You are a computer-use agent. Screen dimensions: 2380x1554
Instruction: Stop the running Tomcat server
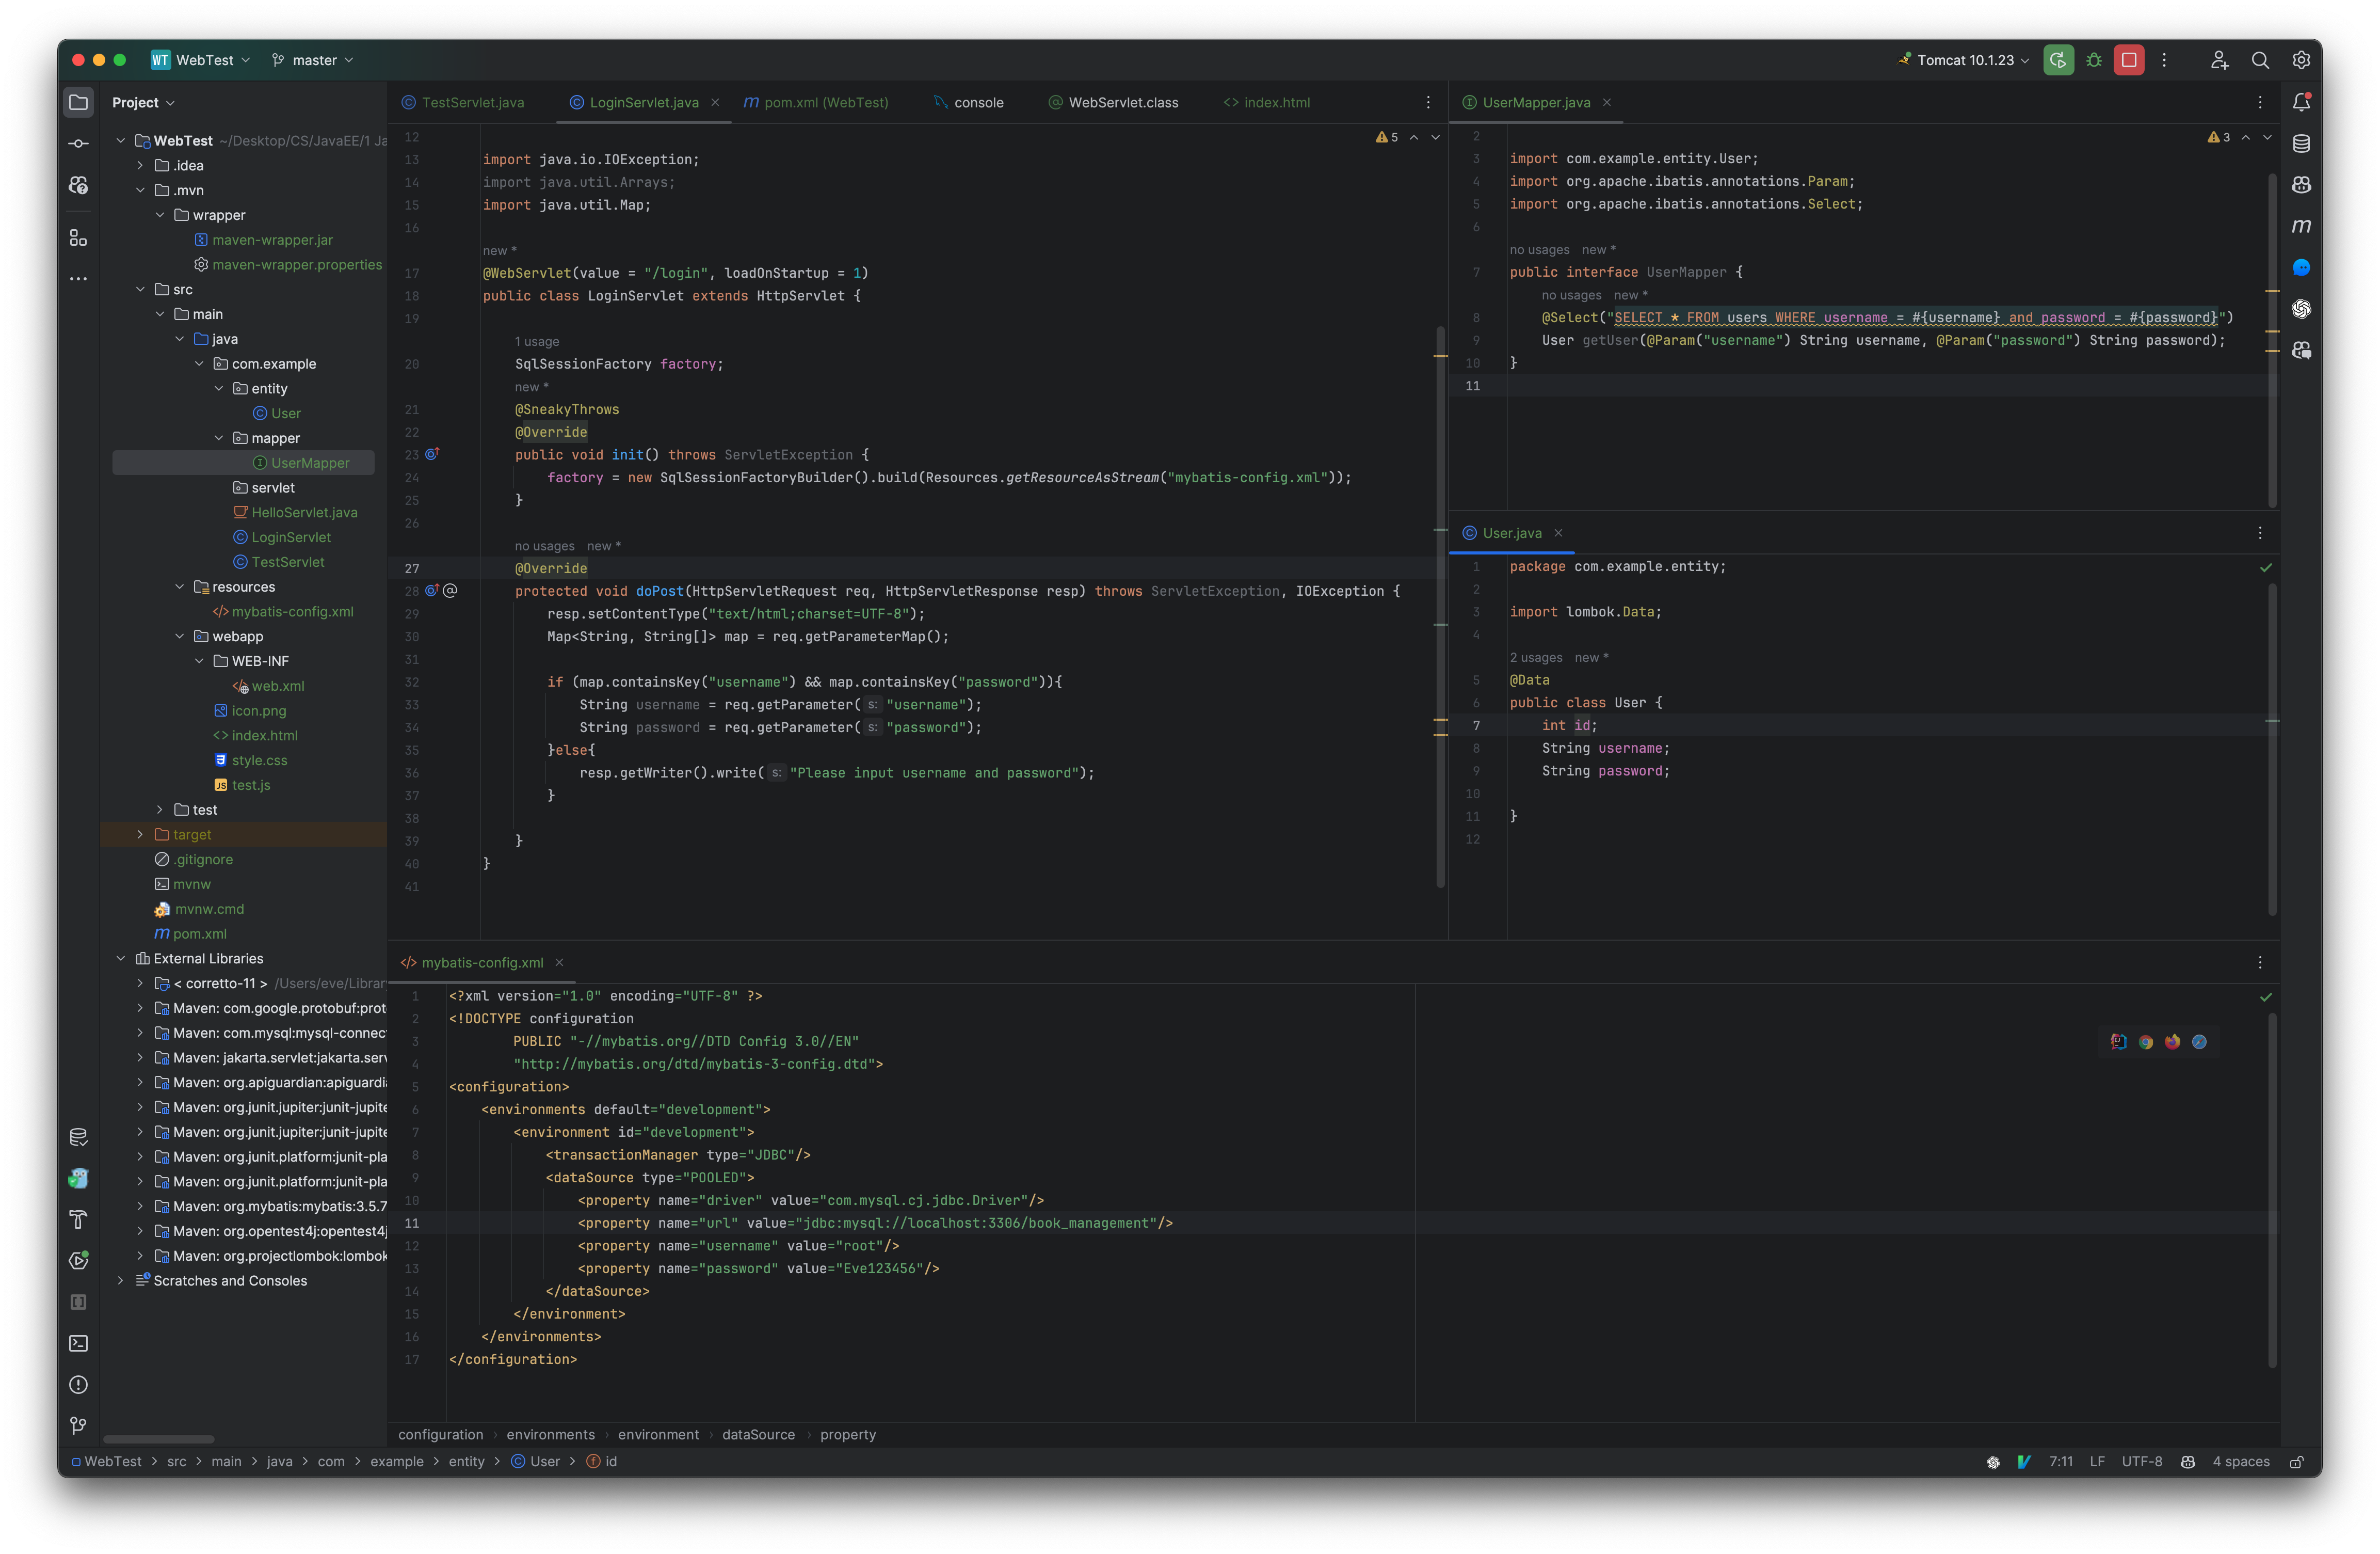pyautogui.click(x=2128, y=60)
